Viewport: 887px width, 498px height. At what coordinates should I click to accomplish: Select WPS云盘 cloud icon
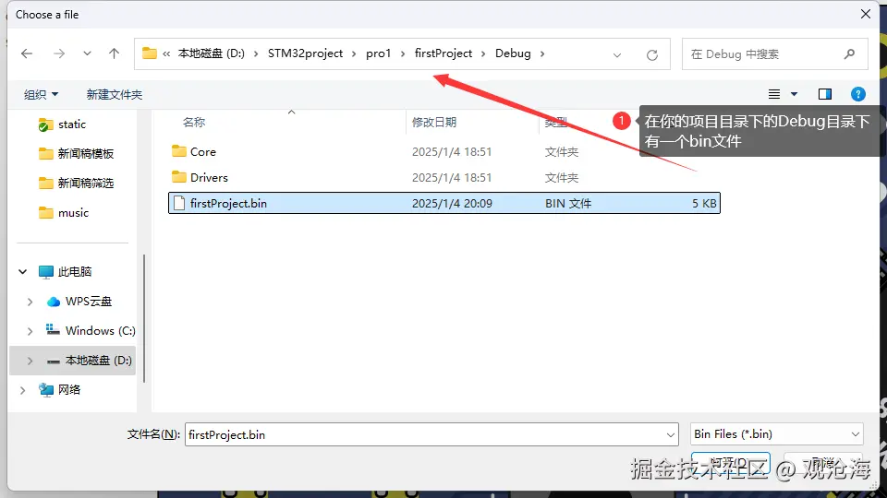coord(54,302)
